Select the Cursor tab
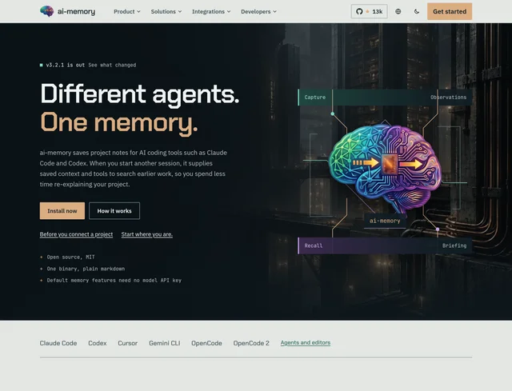 pos(128,343)
